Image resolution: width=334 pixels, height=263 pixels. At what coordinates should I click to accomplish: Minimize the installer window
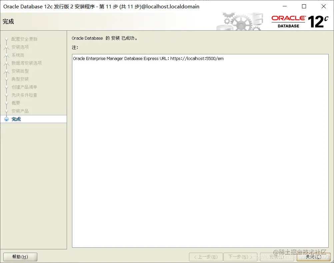pos(285,6)
